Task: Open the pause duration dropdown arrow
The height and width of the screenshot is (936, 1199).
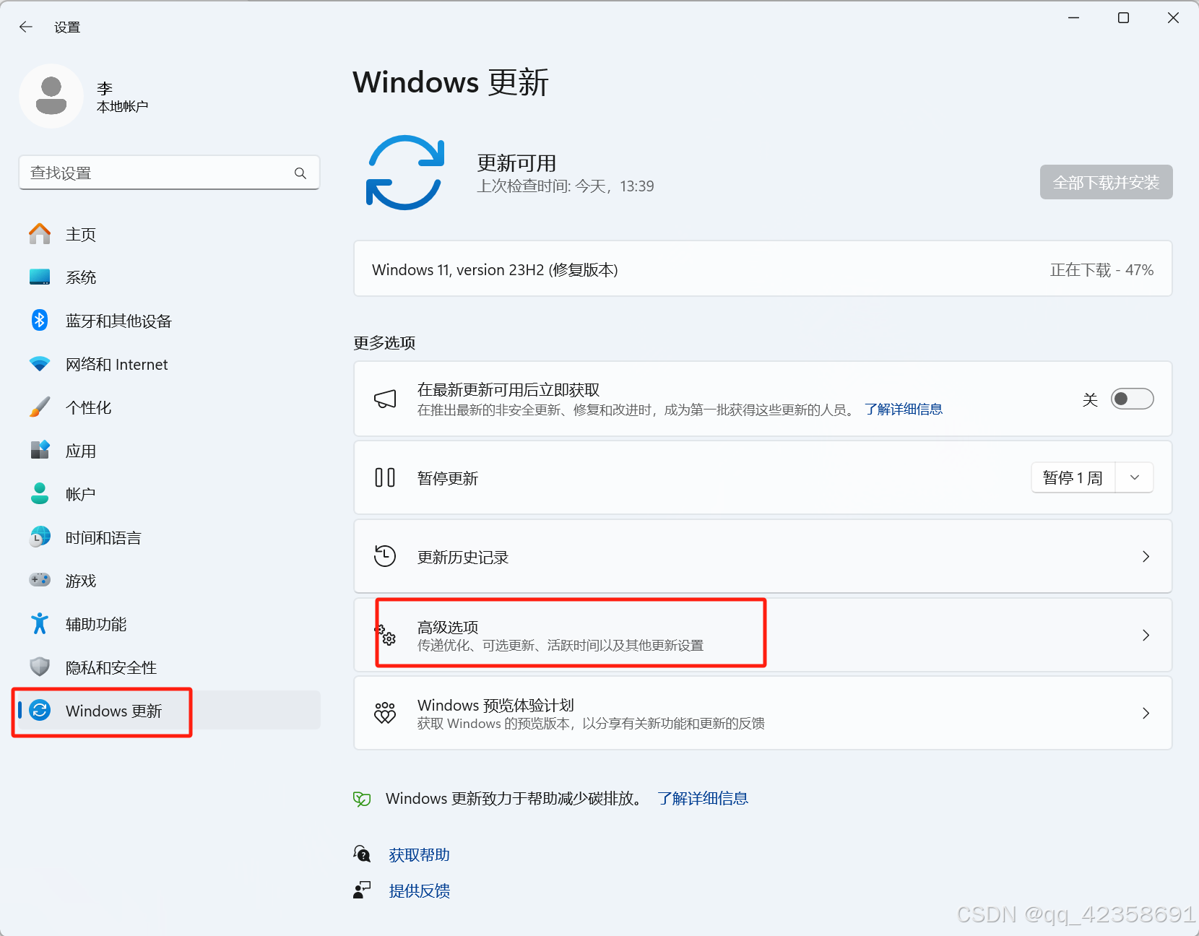Action: (x=1135, y=477)
